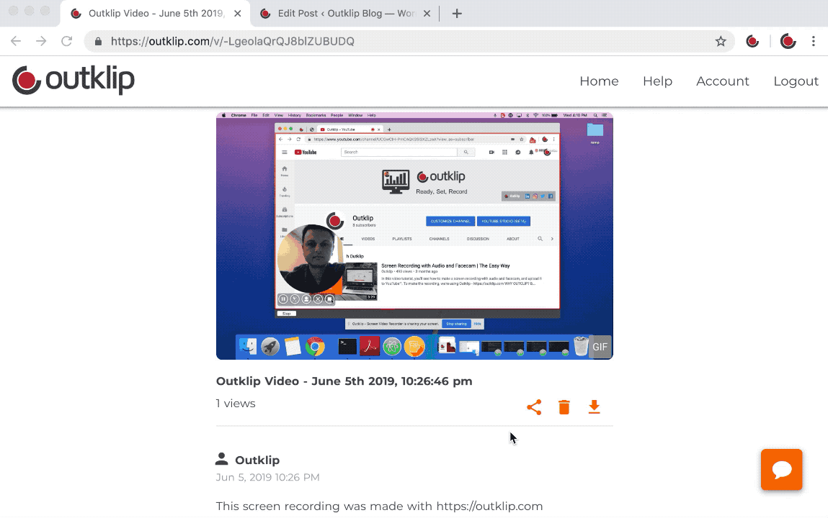The width and height of the screenshot is (828, 518).
Task: Reload the current page
Action: pos(66,41)
